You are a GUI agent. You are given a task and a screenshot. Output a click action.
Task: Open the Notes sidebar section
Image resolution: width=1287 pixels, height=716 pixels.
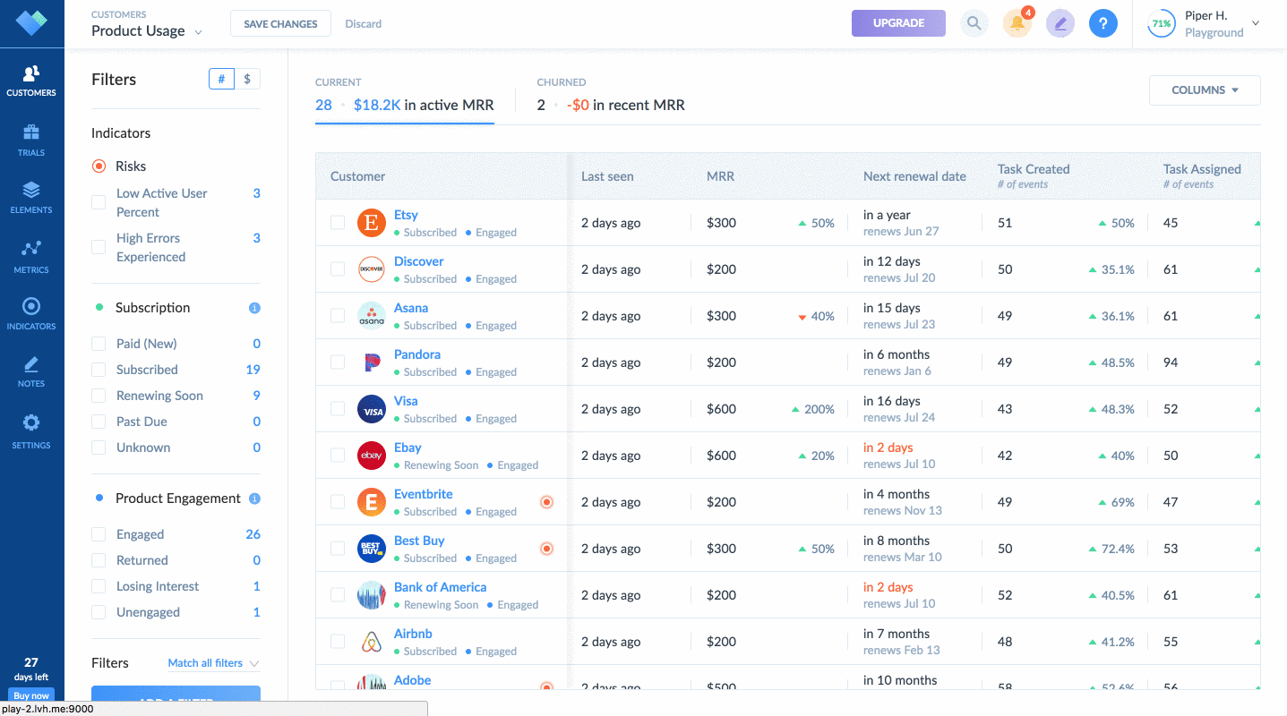(31, 372)
